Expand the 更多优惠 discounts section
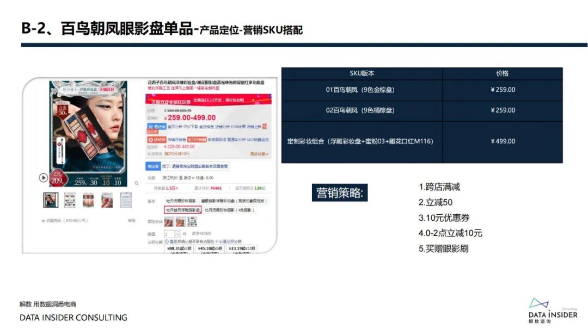 click(260, 154)
